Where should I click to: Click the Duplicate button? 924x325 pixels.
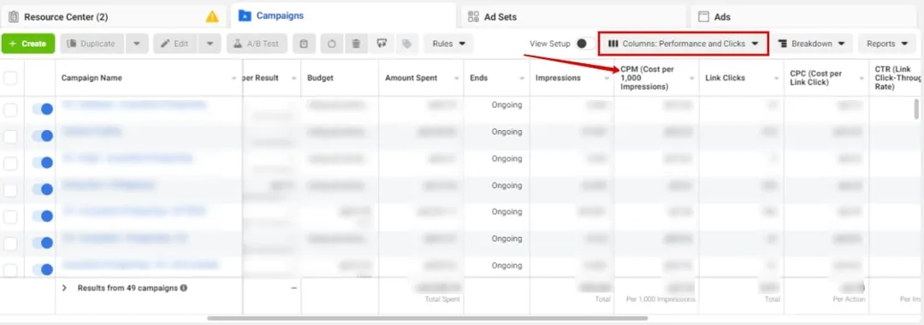(x=92, y=44)
